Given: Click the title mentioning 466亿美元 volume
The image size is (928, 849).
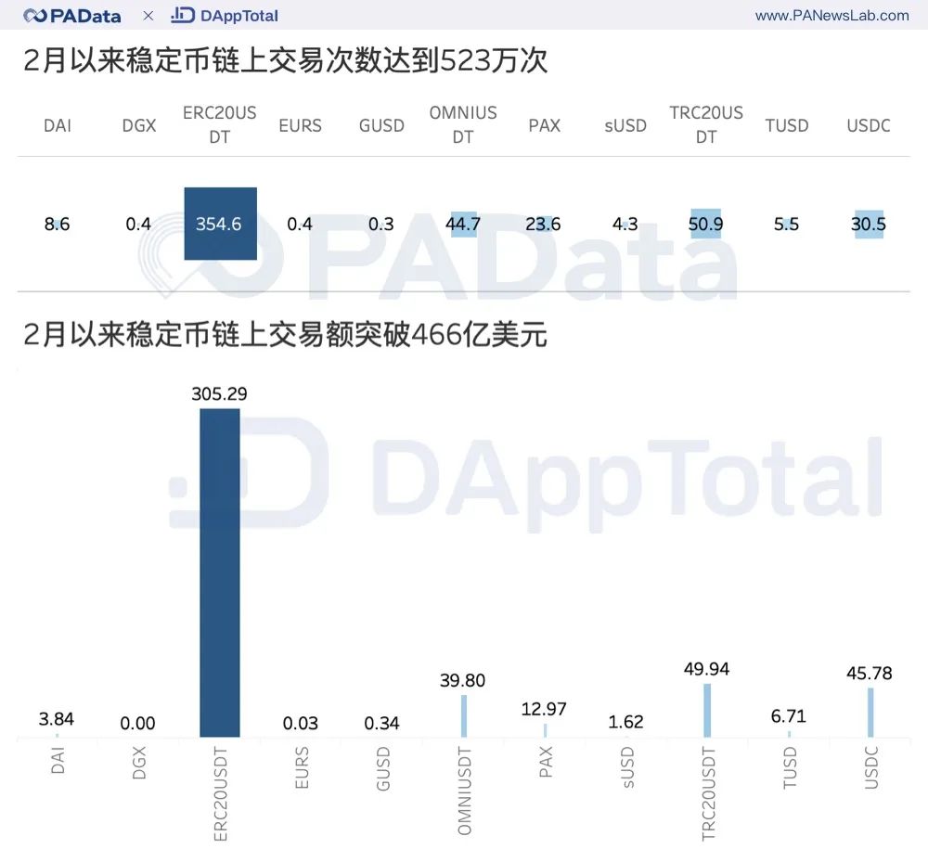Looking at the screenshot, I should (285, 335).
